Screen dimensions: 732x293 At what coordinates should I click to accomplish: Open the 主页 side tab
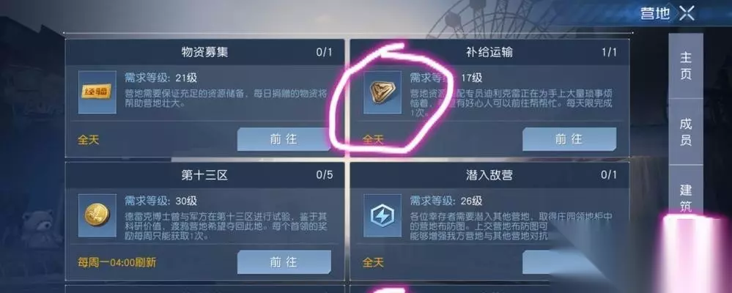click(x=685, y=66)
